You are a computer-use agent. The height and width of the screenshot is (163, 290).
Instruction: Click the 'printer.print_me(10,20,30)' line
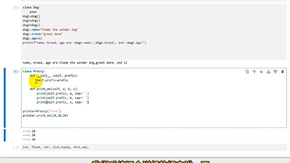coord(45,116)
